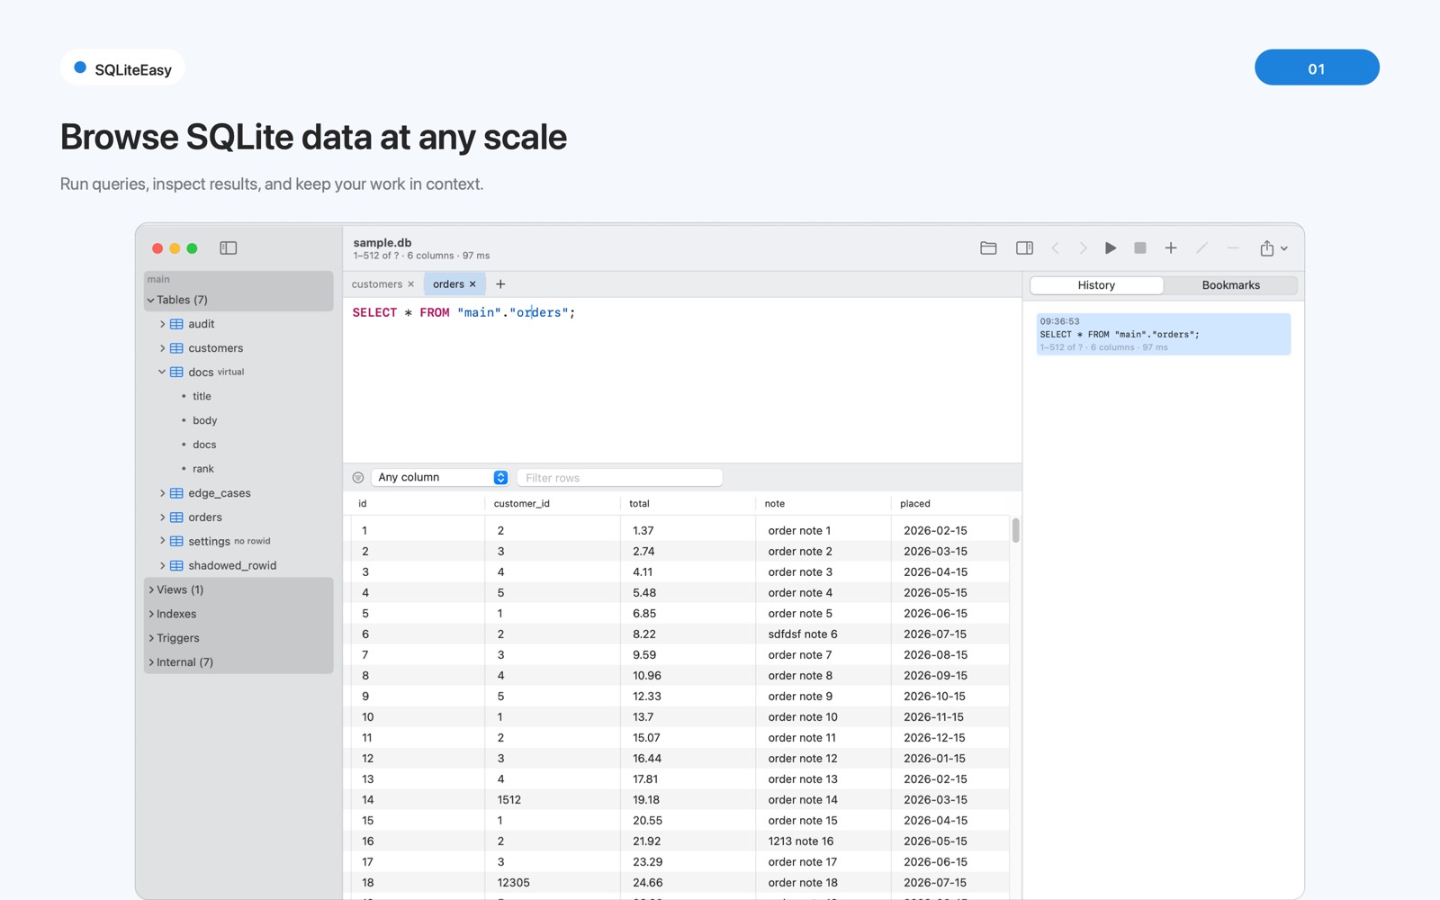This screenshot has height=900, width=1440.
Task: Open the Any column dropdown
Action: (440, 478)
